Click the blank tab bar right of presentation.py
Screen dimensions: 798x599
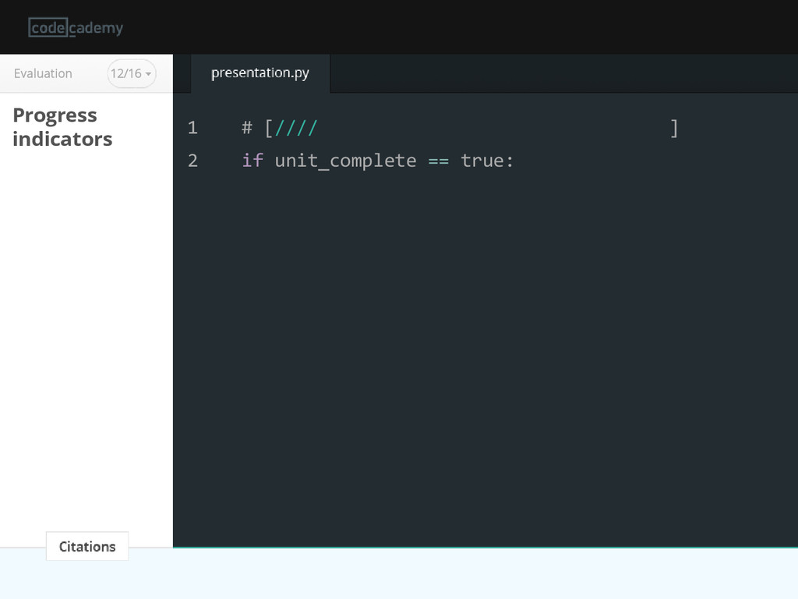click(564, 73)
